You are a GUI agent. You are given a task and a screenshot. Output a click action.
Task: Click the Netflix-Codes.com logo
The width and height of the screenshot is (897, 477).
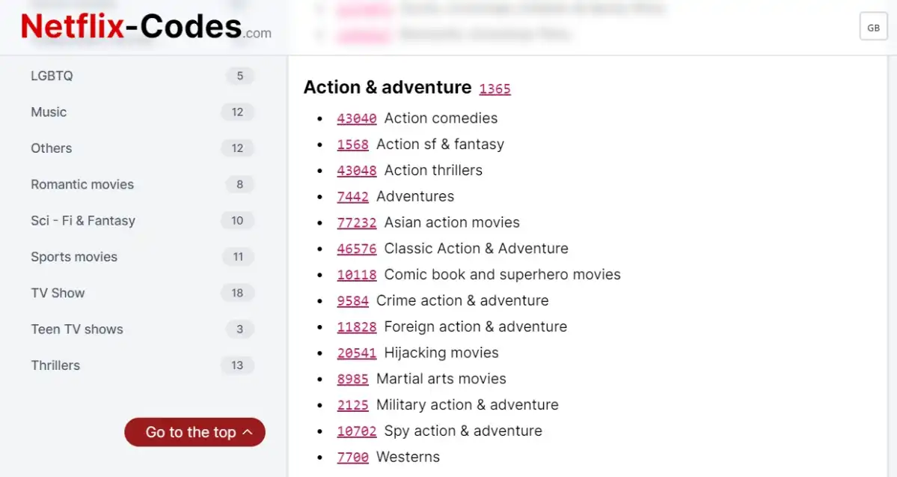click(146, 27)
